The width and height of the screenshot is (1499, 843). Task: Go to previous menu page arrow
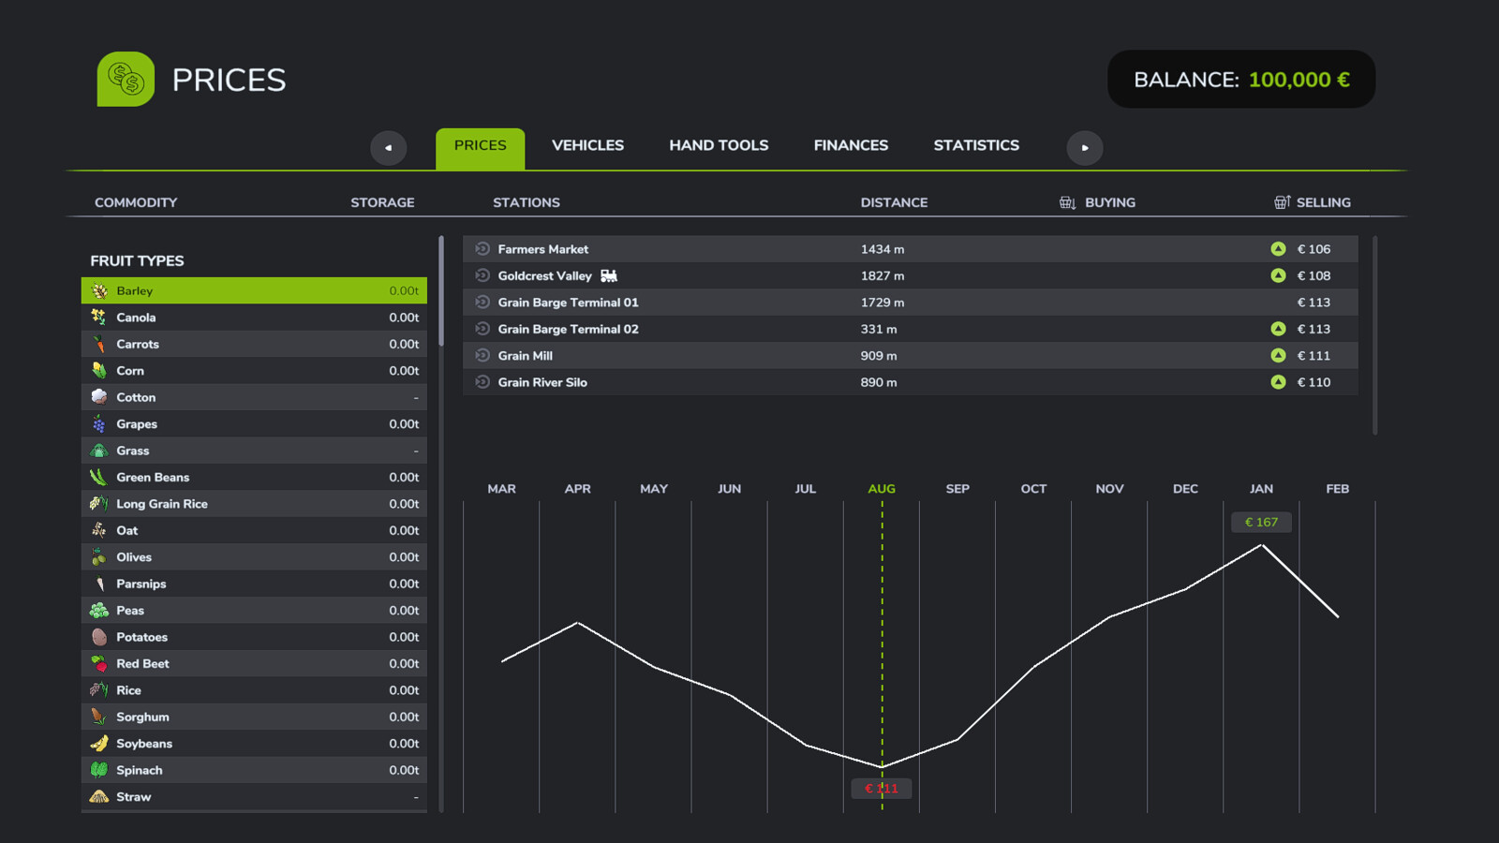coord(388,147)
